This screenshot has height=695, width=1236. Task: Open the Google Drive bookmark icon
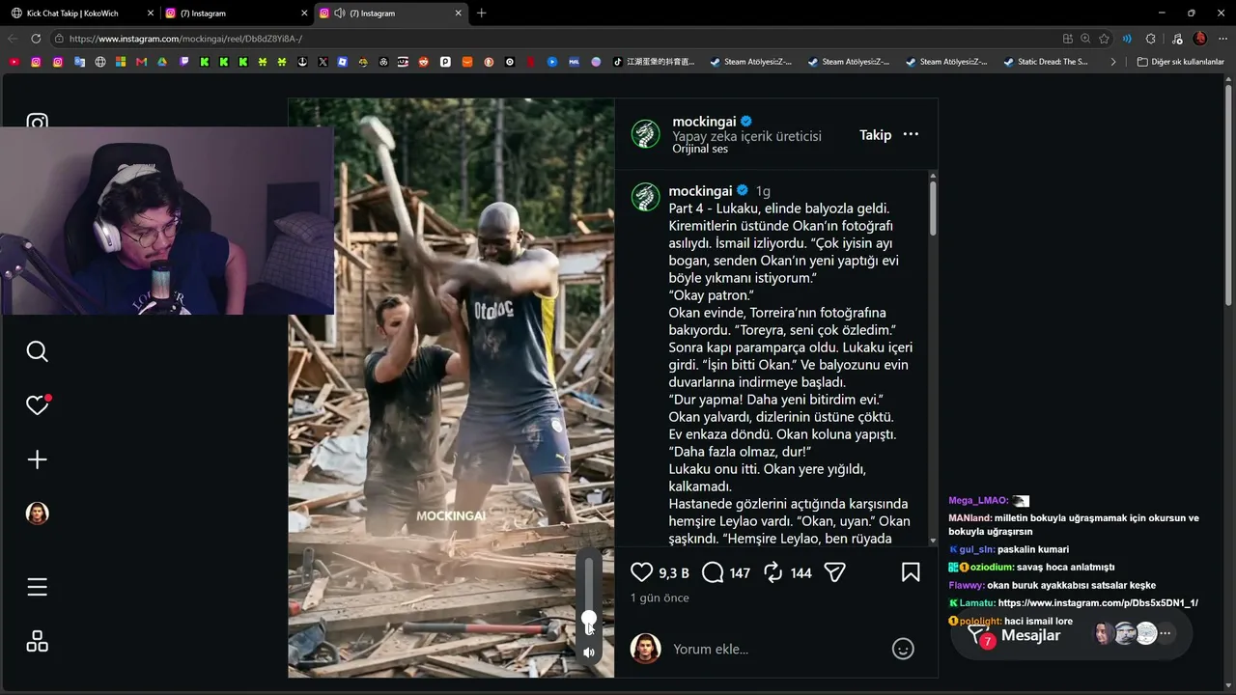click(x=162, y=62)
